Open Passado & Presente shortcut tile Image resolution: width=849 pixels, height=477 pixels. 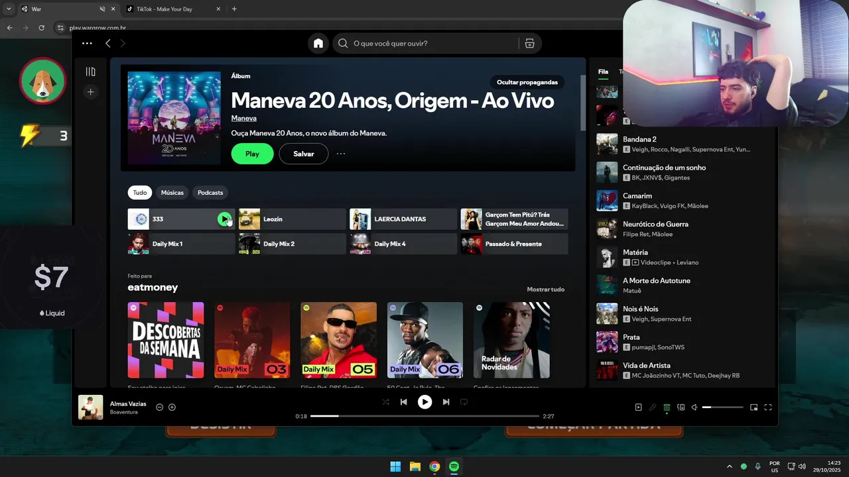click(x=514, y=244)
